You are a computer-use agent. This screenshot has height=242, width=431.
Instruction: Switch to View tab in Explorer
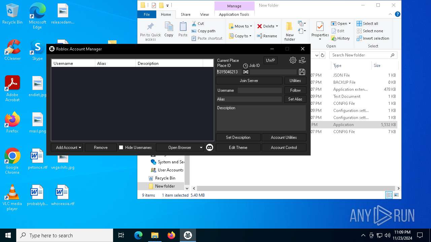click(204, 14)
